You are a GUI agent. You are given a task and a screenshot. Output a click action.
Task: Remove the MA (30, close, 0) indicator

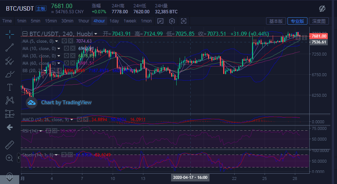(73, 56)
